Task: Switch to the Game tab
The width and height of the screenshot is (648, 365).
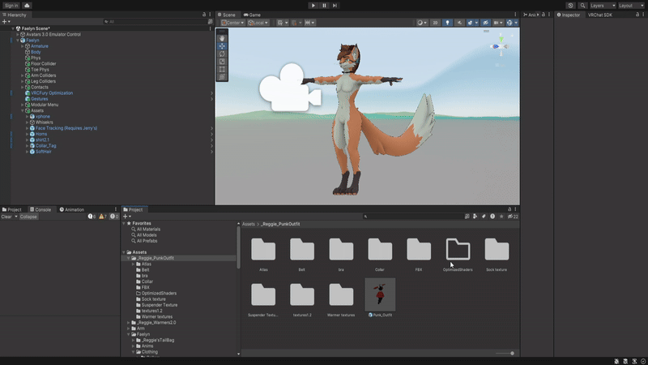Action: tap(254, 15)
